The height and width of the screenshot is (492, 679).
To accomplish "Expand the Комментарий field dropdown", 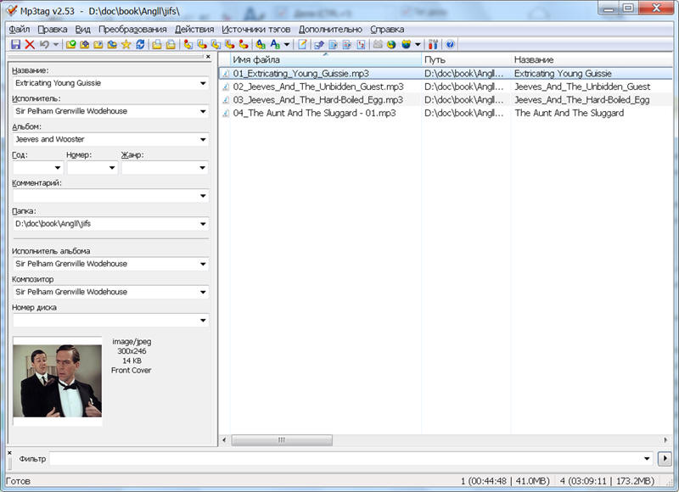I will (203, 196).
